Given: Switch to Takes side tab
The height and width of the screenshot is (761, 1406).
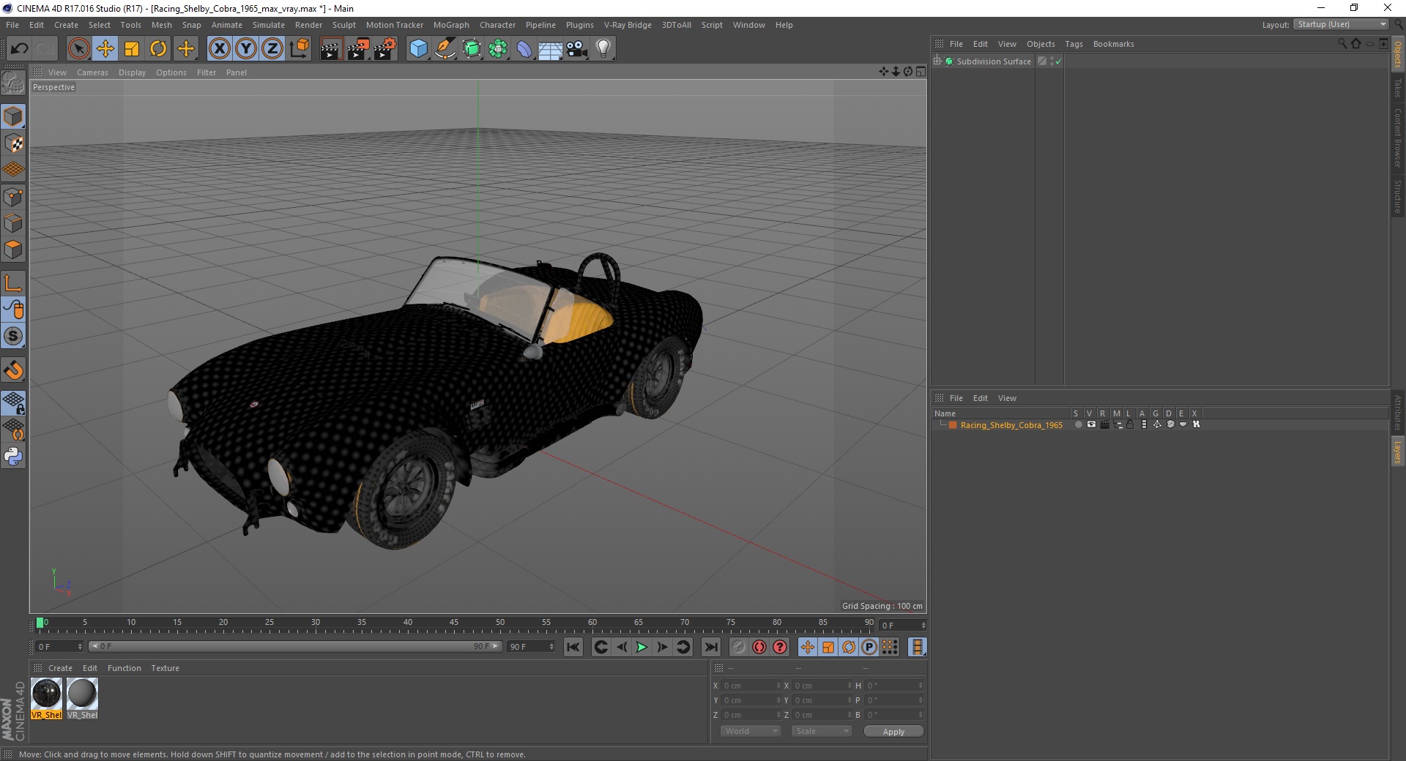Looking at the screenshot, I should (x=1398, y=89).
